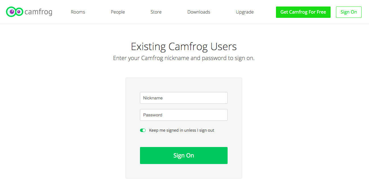This screenshot has width=369, height=181.
Task: Toggle the keep me signed in switch
Action: coord(143,130)
